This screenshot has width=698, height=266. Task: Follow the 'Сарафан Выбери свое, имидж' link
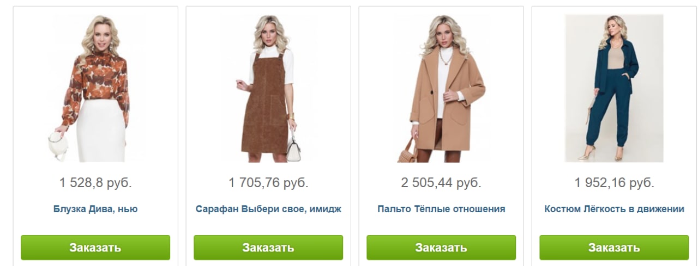(268, 209)
